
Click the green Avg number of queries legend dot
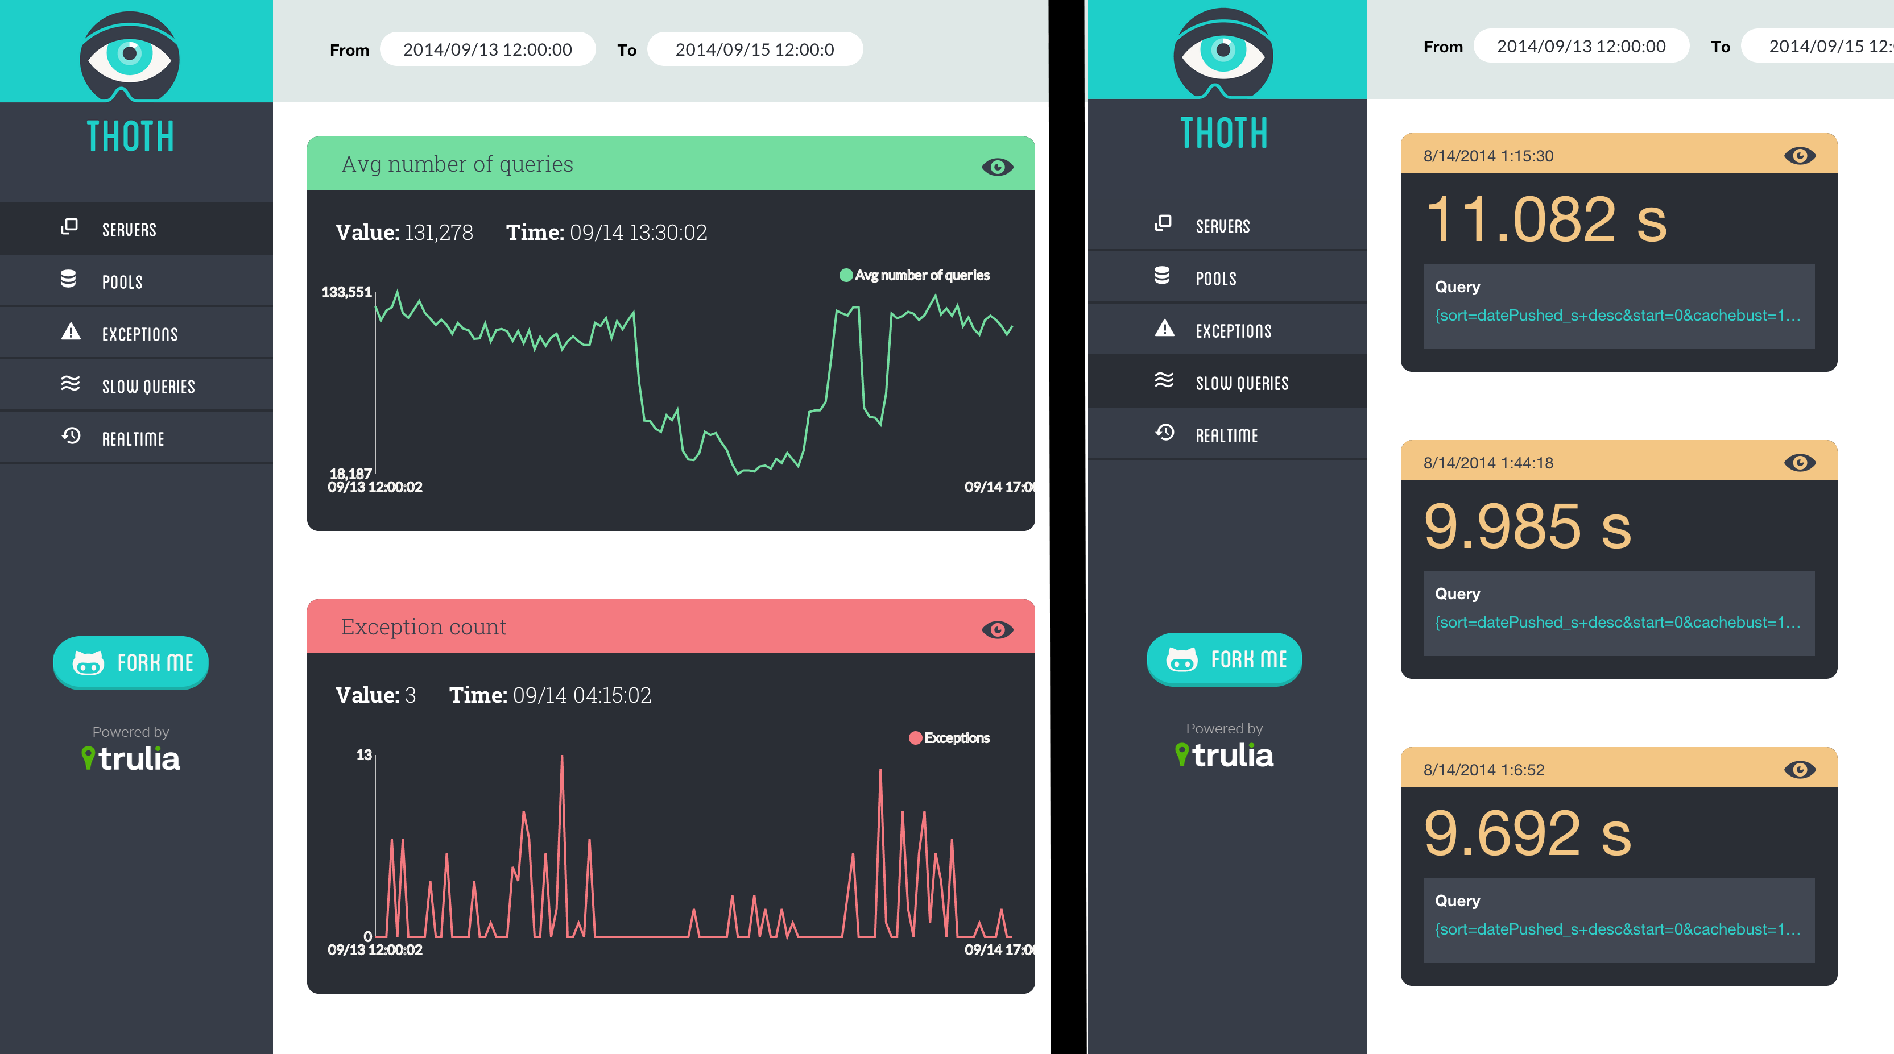click(x=846, y=275)
